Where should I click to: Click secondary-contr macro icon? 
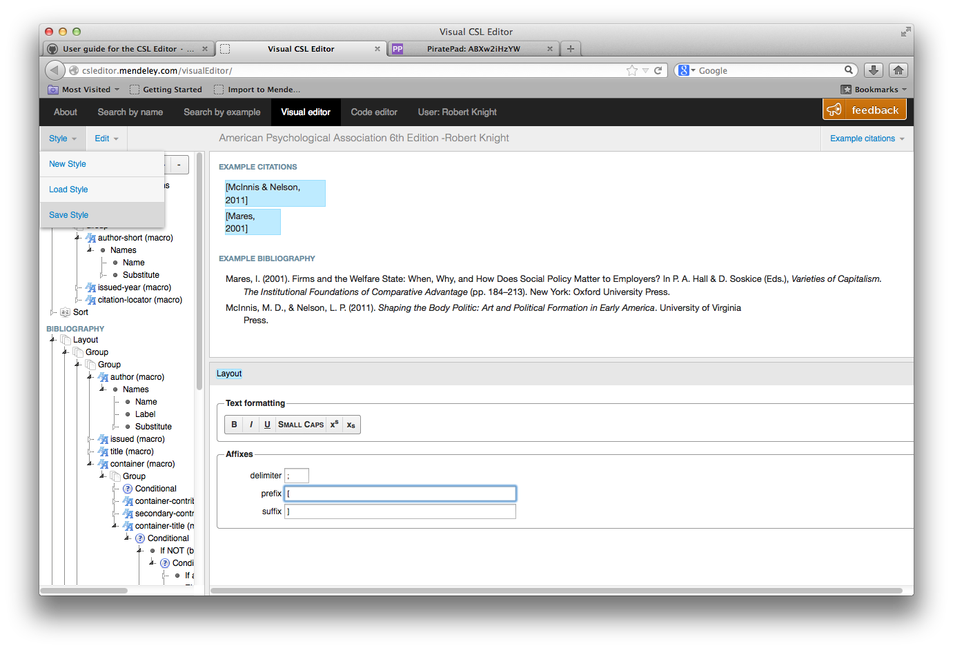pos(128,514)
